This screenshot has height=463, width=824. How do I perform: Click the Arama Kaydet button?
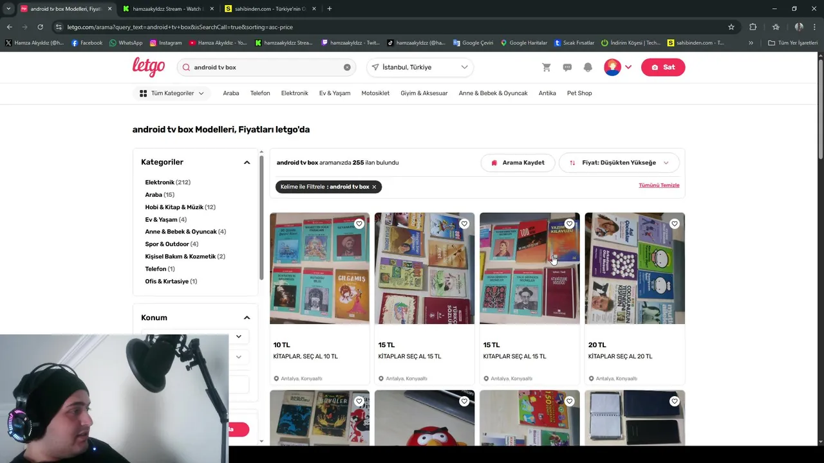(x=518, y=163)
